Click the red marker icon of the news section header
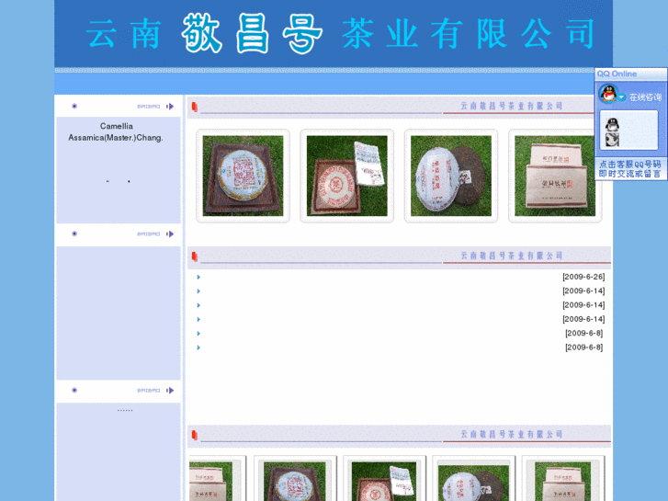The width and height of the screenshot is (668, 501). point(195,256)
